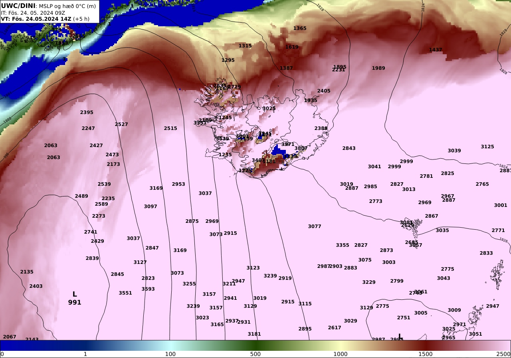Screen dimensions: 511x358
Task: Click the height value 2405
Action: pos(324,91)
